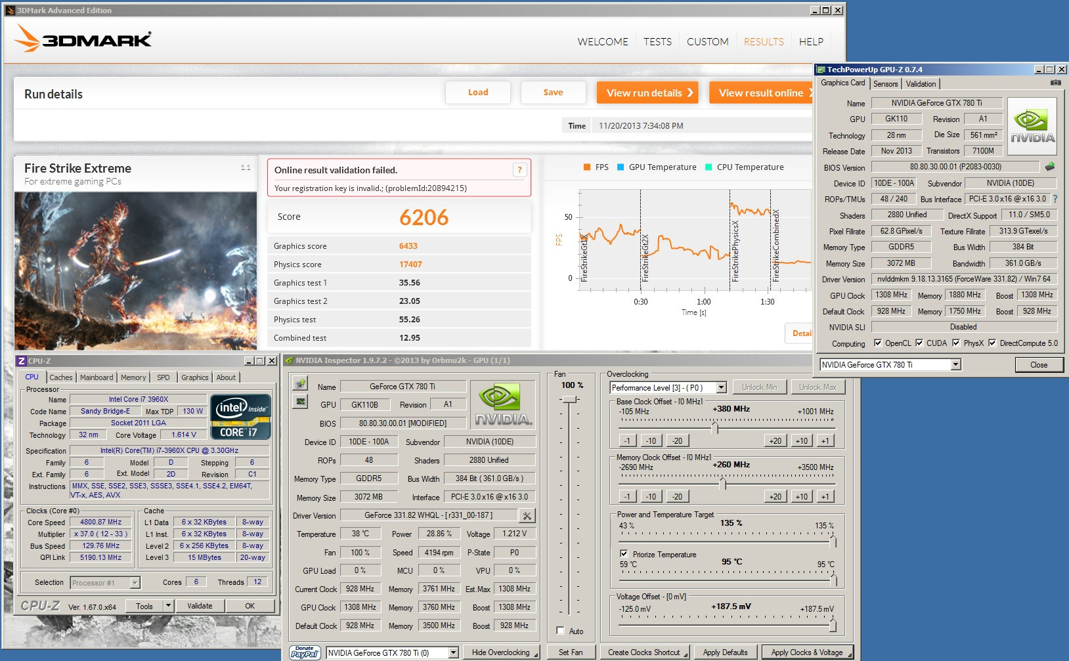Click the NVIDIA Inspector title bar icon
This screenshot has width=1069, height=661.
click(x=290, y=360)
